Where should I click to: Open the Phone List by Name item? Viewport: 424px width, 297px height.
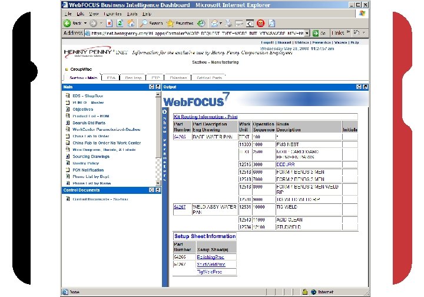coord(91,183)
